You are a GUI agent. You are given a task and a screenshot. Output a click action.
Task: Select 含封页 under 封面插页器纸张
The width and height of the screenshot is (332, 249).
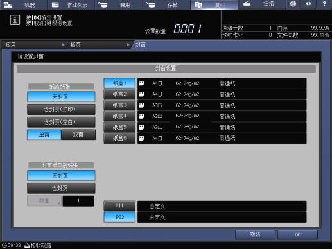(x=61, y=188)
